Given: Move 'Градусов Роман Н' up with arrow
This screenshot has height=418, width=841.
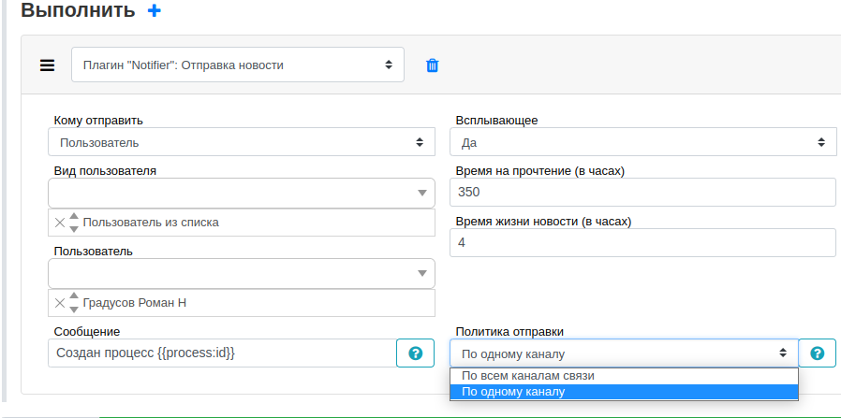Looking at the screenshot, I should pyautogui.click(x=74, y=297).
